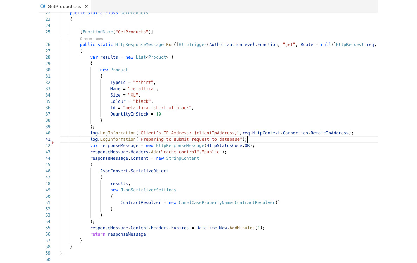Image resolution: width=417 pixels, height=263 pixels.
Task: Click AuthorizationLevel on line 26
Action: (x=232, y=44)
